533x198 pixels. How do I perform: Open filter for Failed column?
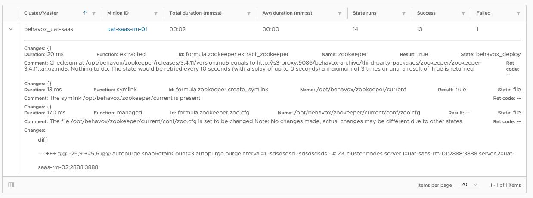click(518, 13)
